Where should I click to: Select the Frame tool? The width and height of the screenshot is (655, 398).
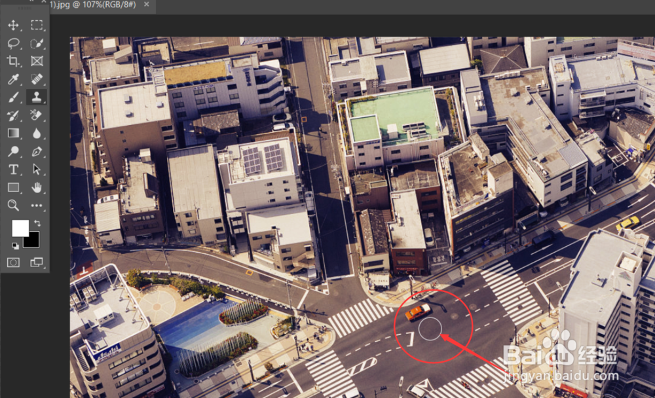[x=37, y=62]
